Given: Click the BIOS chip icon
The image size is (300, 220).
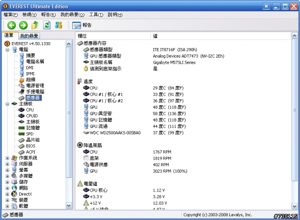Looking at the screenshot, I should click(x=22, y=147).
